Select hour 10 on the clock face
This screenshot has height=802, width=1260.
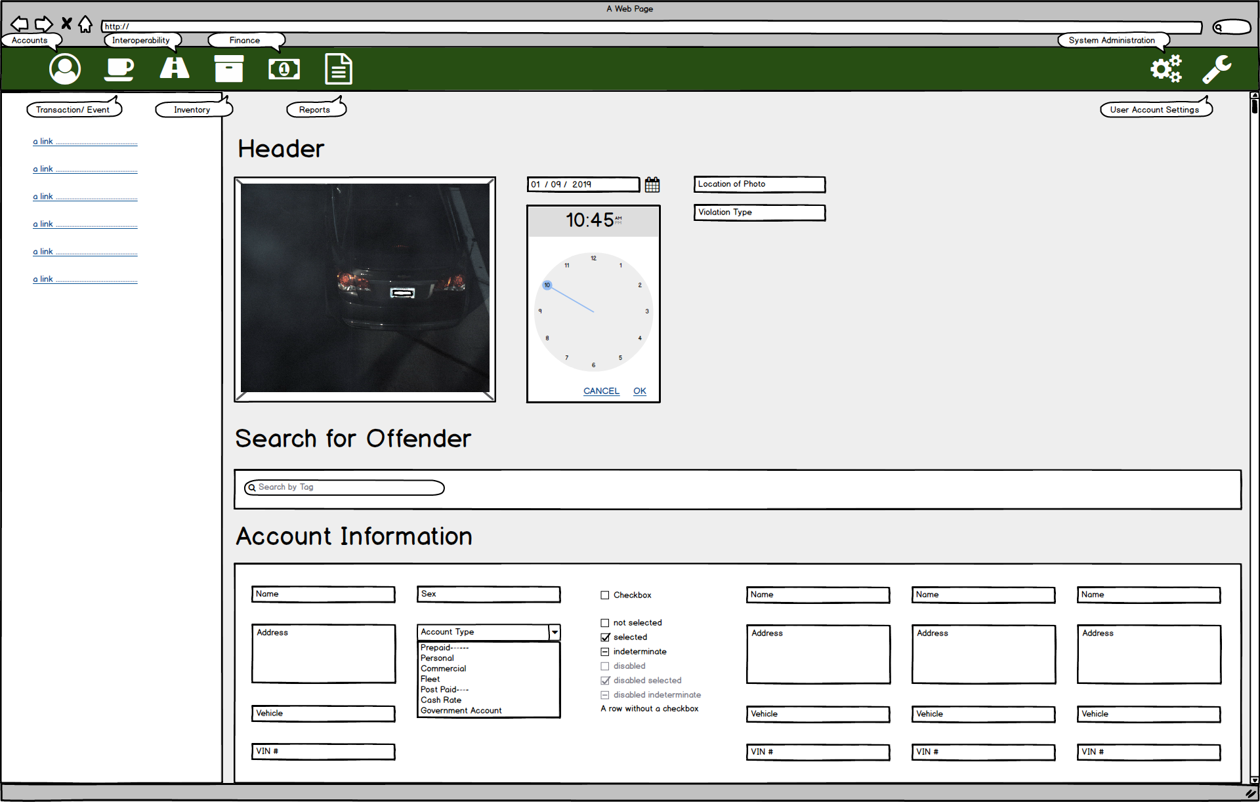tap(547, 285)
